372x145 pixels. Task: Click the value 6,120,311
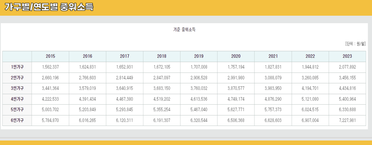click(125, 120)
